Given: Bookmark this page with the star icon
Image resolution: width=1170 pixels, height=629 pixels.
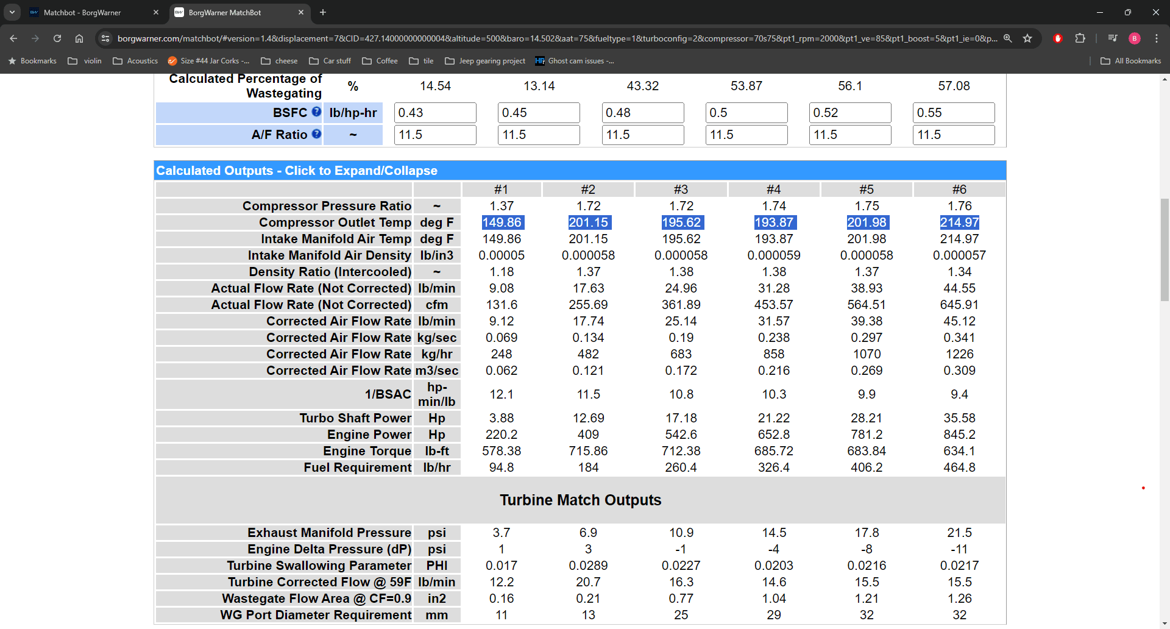Looking at the screenshot, I should tap(1027, 38).
